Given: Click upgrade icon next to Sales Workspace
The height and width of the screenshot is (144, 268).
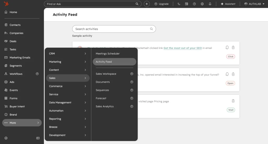Looking at the screenshot, I should pos(132,74).
